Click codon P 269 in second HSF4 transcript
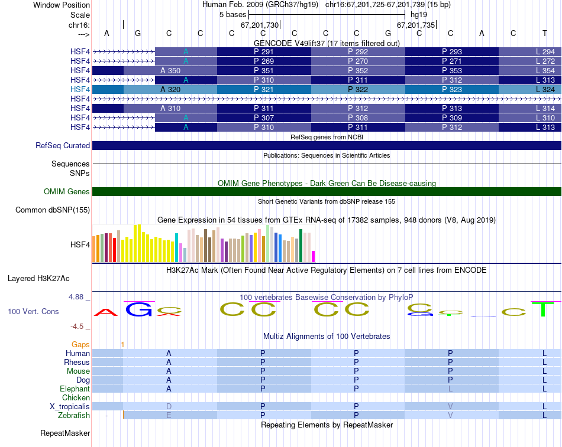The image size is (562, 447). point(264,61)
